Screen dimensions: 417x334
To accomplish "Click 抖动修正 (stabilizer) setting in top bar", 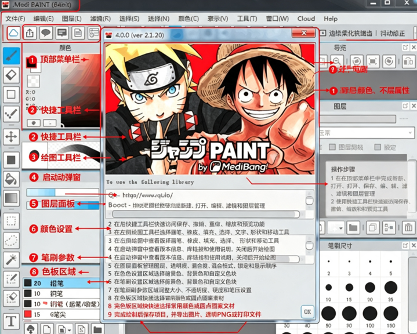I will (393, 33).
